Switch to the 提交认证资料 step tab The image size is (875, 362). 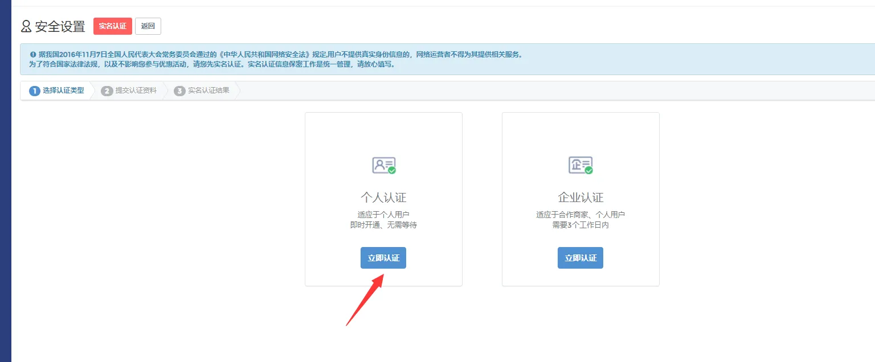click(136, 90)
